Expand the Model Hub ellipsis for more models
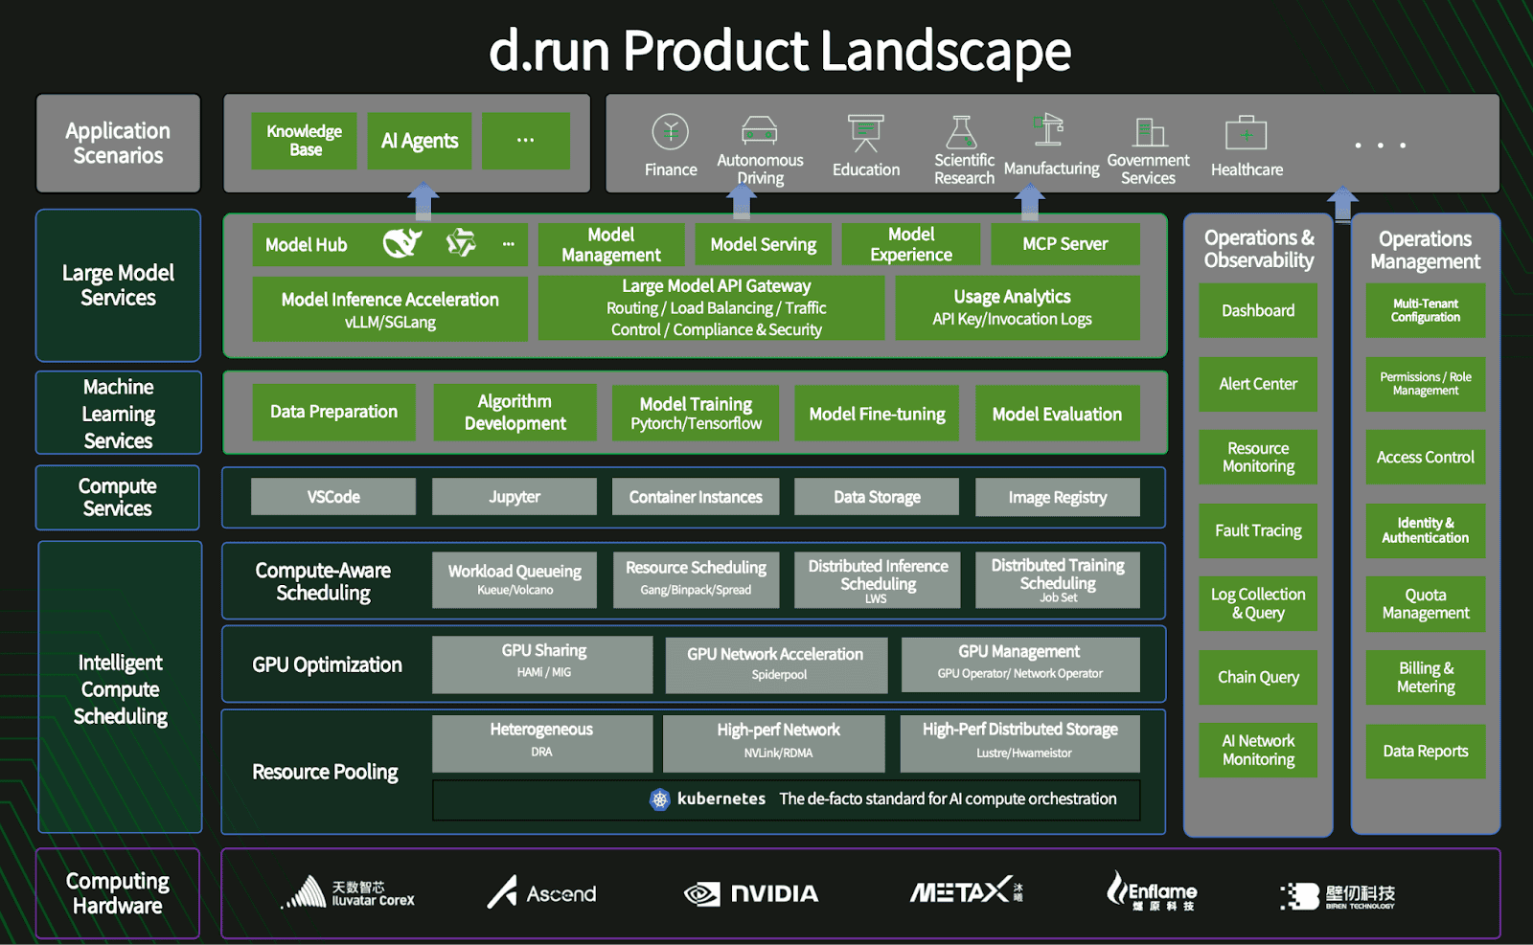This screenshot has height=945, width=1533. click(x=509, y=244)
